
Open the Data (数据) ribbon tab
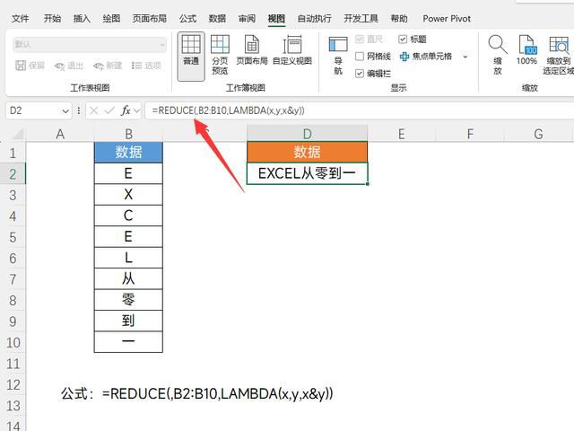[x=217, y=18]
